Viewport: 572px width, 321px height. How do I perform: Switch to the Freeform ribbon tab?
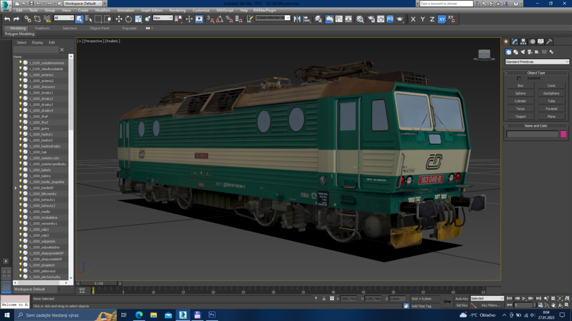tap(42, 28)
